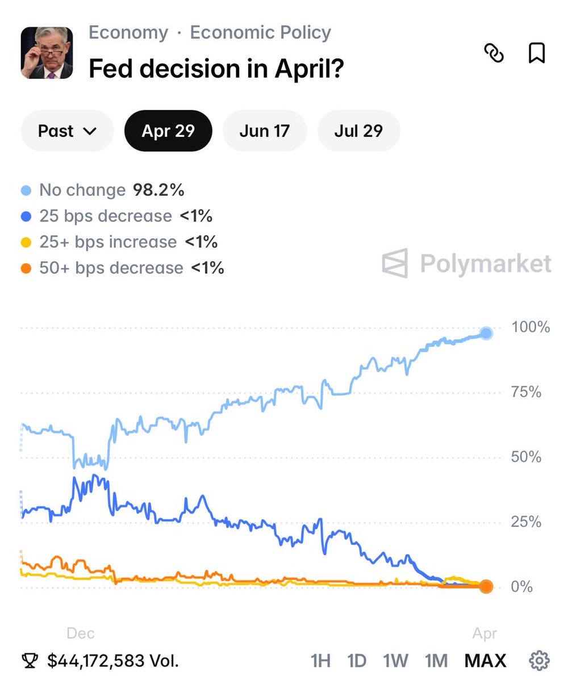572x681 pixels.
Task: Click the yellow 25+ bps increase dot
Action: click(26, 242)
